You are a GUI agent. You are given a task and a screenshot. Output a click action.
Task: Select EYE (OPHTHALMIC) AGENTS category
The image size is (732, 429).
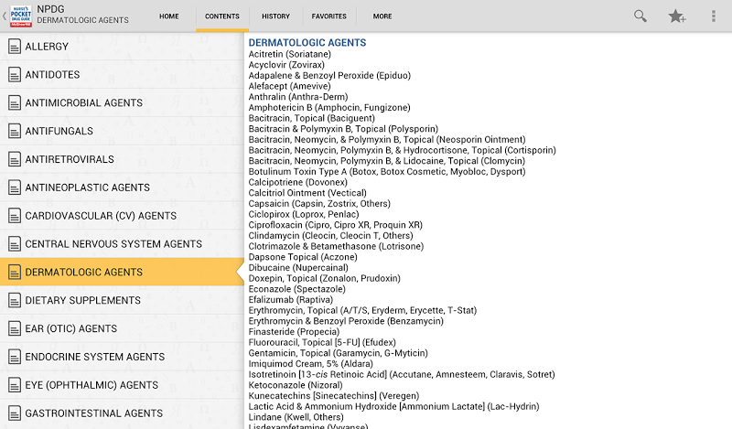point(122,385)
